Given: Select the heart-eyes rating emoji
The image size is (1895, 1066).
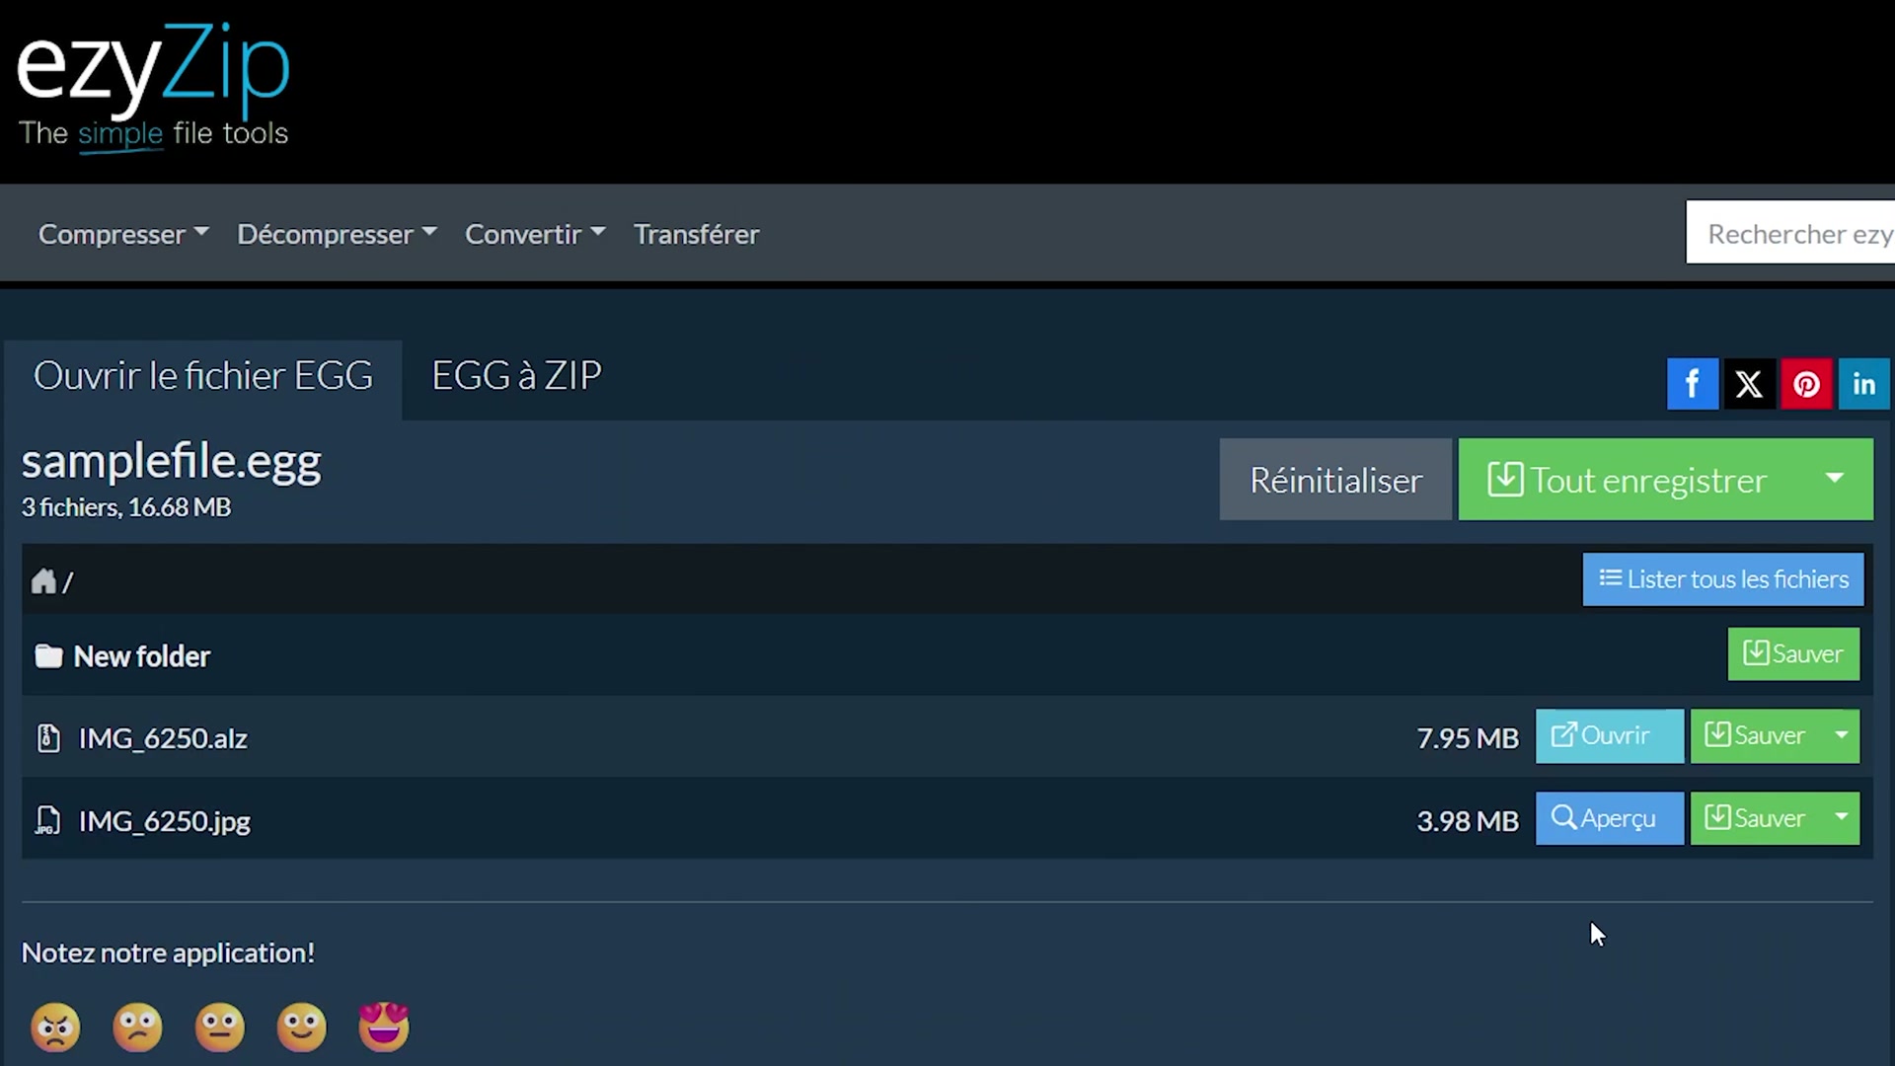Looking at the screenshot, I should click(383, 1027).
